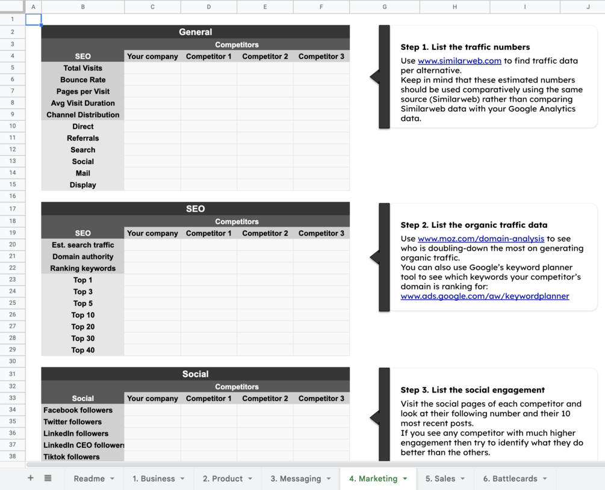Viewport: 605px width, 490px height.
Task: Switch to the Readme sheet tab
Action: 89,479
